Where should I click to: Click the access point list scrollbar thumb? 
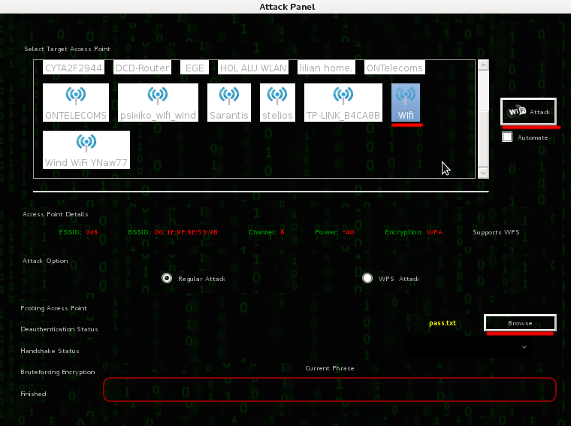click(x=483, y=138)
